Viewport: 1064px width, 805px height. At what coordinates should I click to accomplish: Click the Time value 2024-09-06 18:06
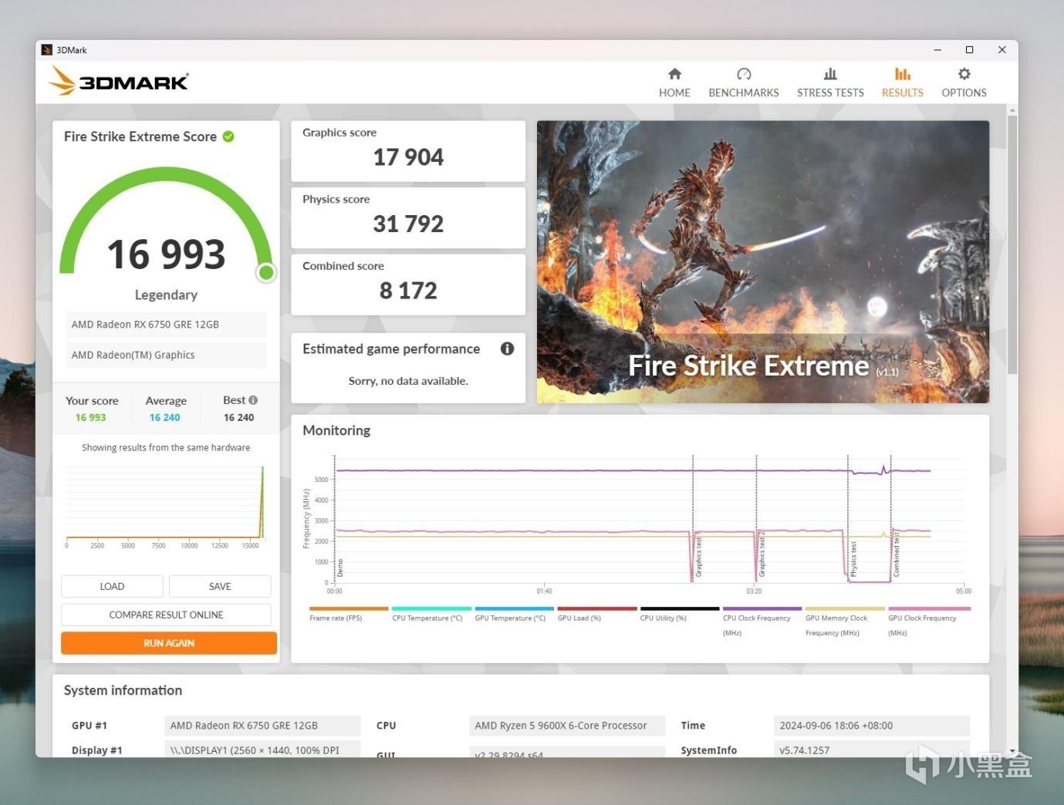[x=872, y=726]
